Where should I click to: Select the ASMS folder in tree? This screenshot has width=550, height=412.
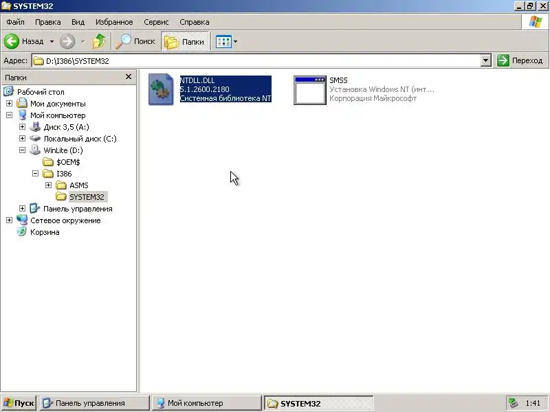point(72,185)
